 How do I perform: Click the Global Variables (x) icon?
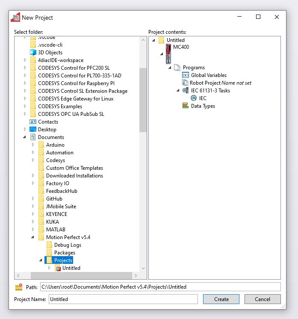tap(185, 75)
